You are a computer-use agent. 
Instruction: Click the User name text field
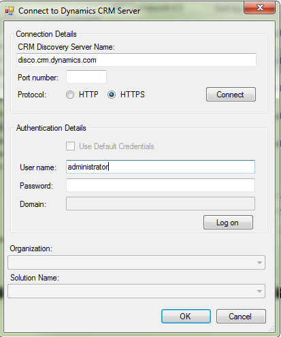click(161, 167)
